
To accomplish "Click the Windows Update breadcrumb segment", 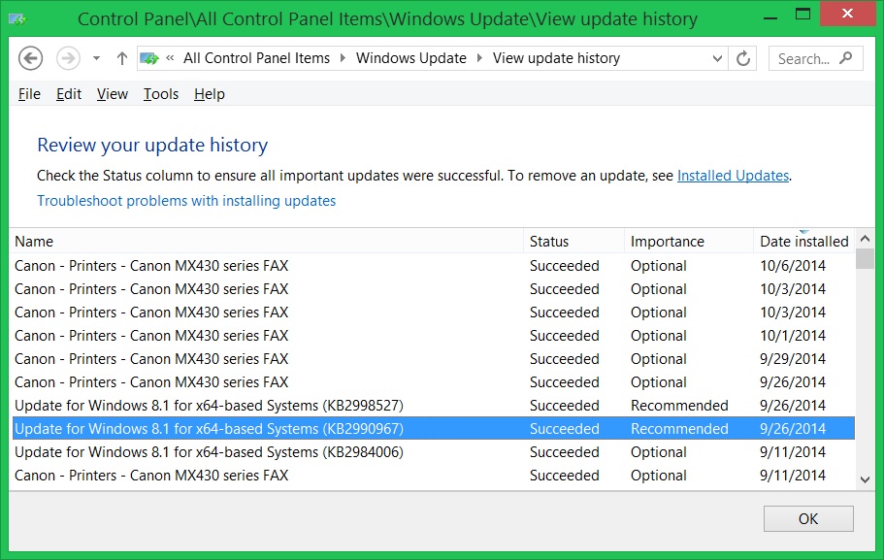I will pos(410,58).
